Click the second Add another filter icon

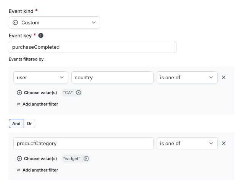19,170
